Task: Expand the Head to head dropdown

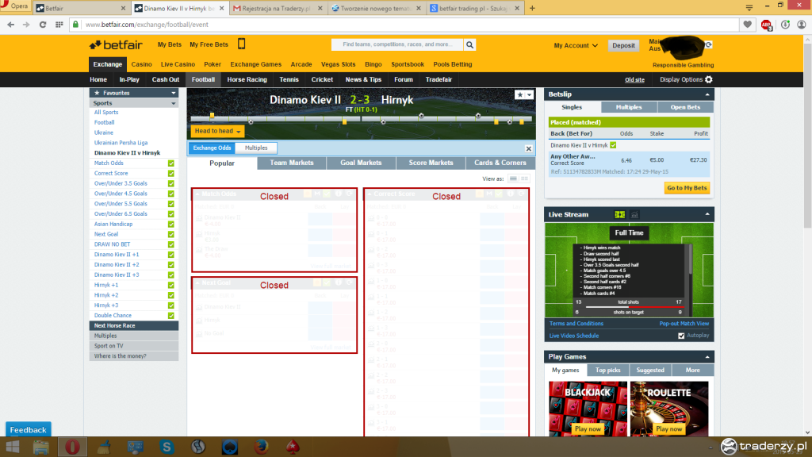Action: (x=217, y=131)
